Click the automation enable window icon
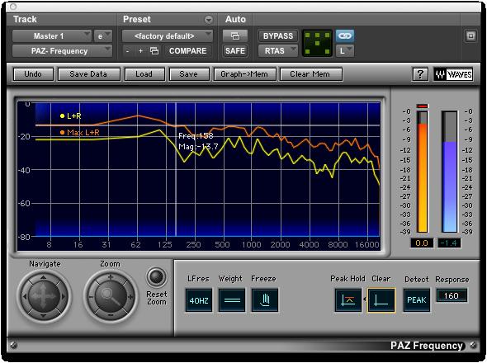Screen dimensions: 487x363 (235, 36)
